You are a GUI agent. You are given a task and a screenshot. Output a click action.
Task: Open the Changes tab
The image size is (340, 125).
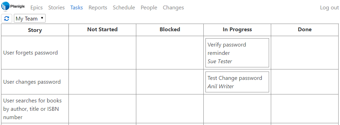click(173, 8)
